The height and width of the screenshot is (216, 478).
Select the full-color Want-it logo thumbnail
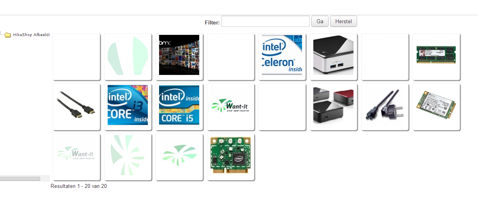231,107
